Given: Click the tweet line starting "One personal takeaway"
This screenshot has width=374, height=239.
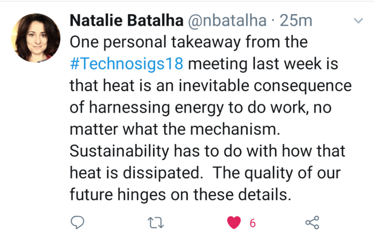Looking at the screenshot, I should click(x=188, y=42).
